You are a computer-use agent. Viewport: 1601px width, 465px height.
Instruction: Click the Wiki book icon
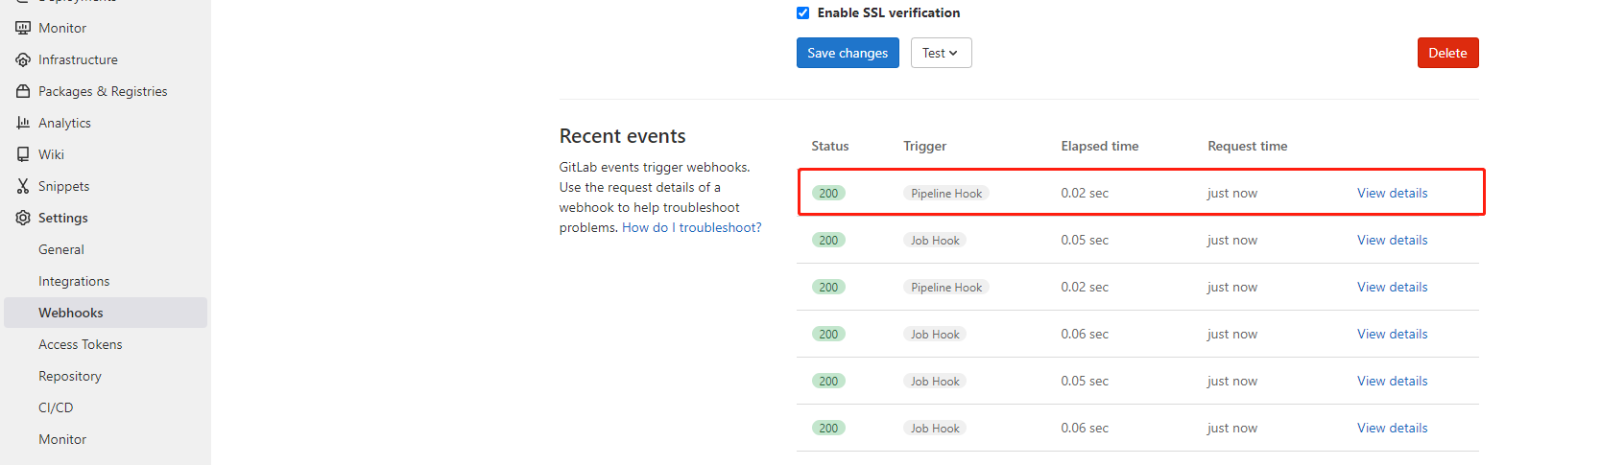(23, 154)
